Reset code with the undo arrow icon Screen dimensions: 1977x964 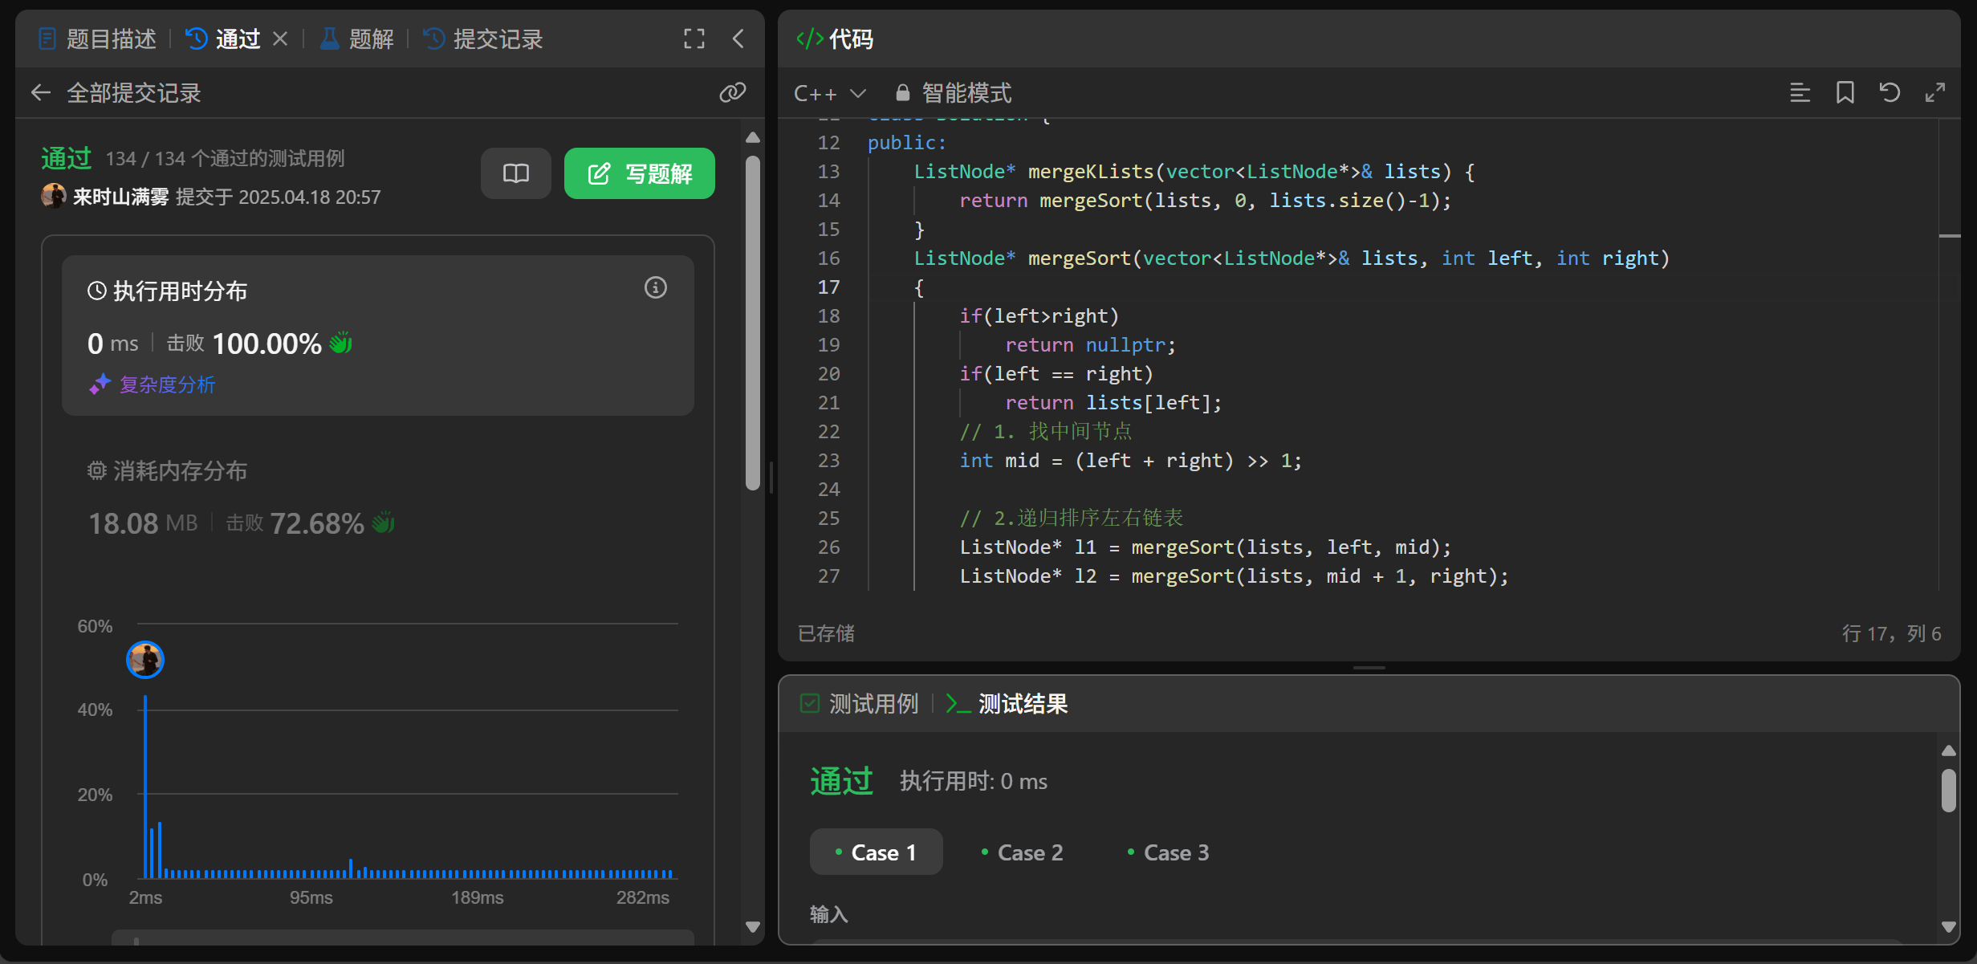pos(1890,93)
